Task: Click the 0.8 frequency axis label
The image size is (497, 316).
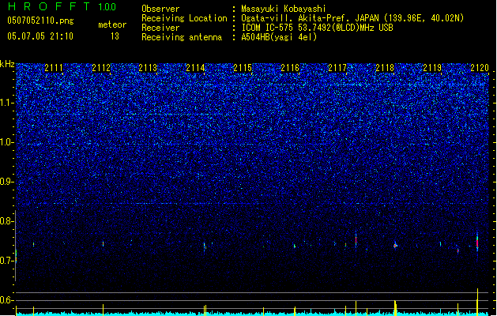Action: coord(6,221)
